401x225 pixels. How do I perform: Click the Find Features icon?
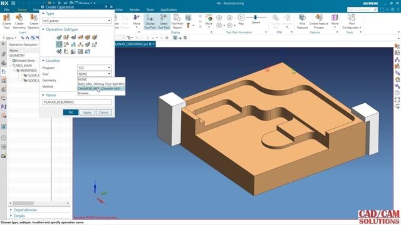click(302, 21)
